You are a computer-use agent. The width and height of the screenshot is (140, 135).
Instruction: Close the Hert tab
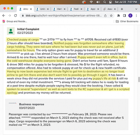pos(65,9)
